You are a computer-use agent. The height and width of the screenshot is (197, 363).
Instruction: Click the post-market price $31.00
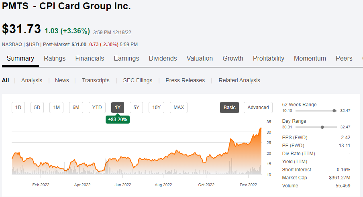pyautogui.click(x=79, y=45)
